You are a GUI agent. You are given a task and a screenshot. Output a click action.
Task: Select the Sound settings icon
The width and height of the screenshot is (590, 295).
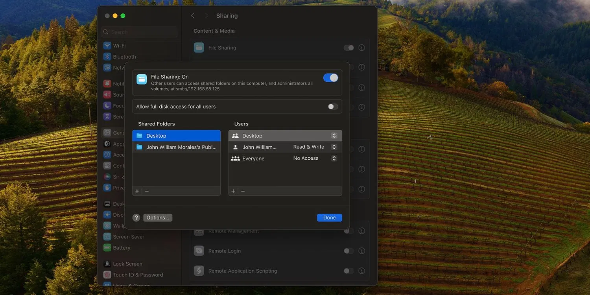107,94
